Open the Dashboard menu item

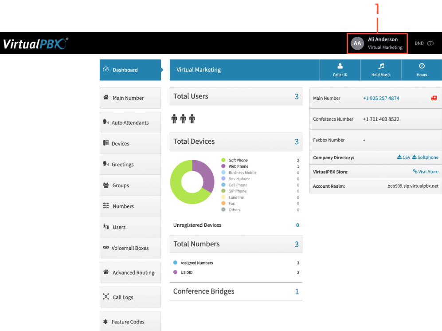[130, 70]
